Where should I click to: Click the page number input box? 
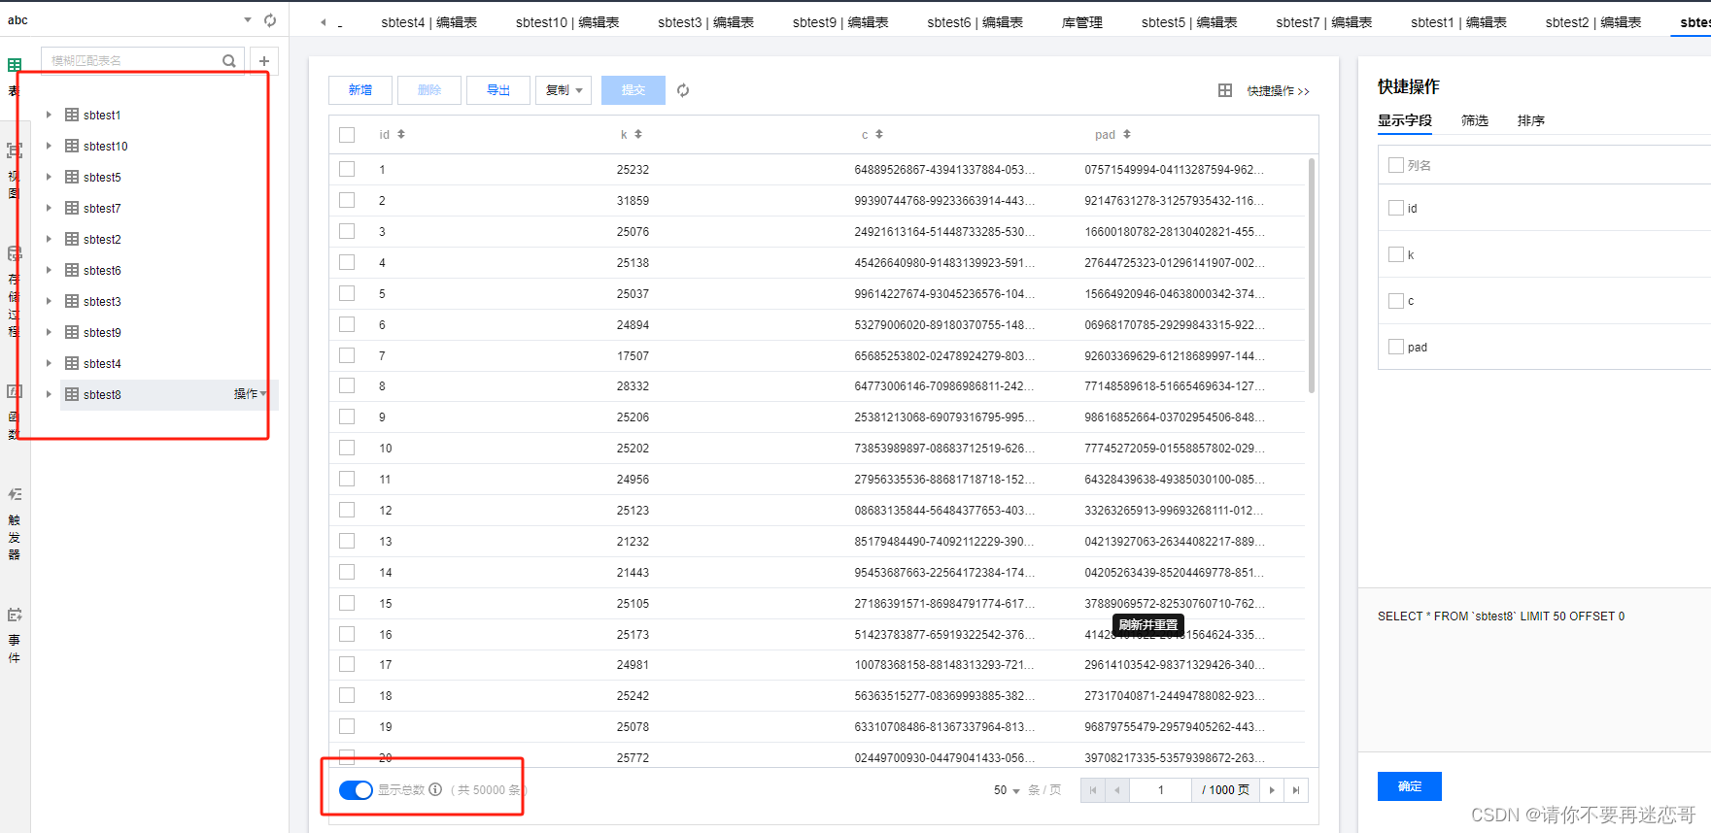1161,790
